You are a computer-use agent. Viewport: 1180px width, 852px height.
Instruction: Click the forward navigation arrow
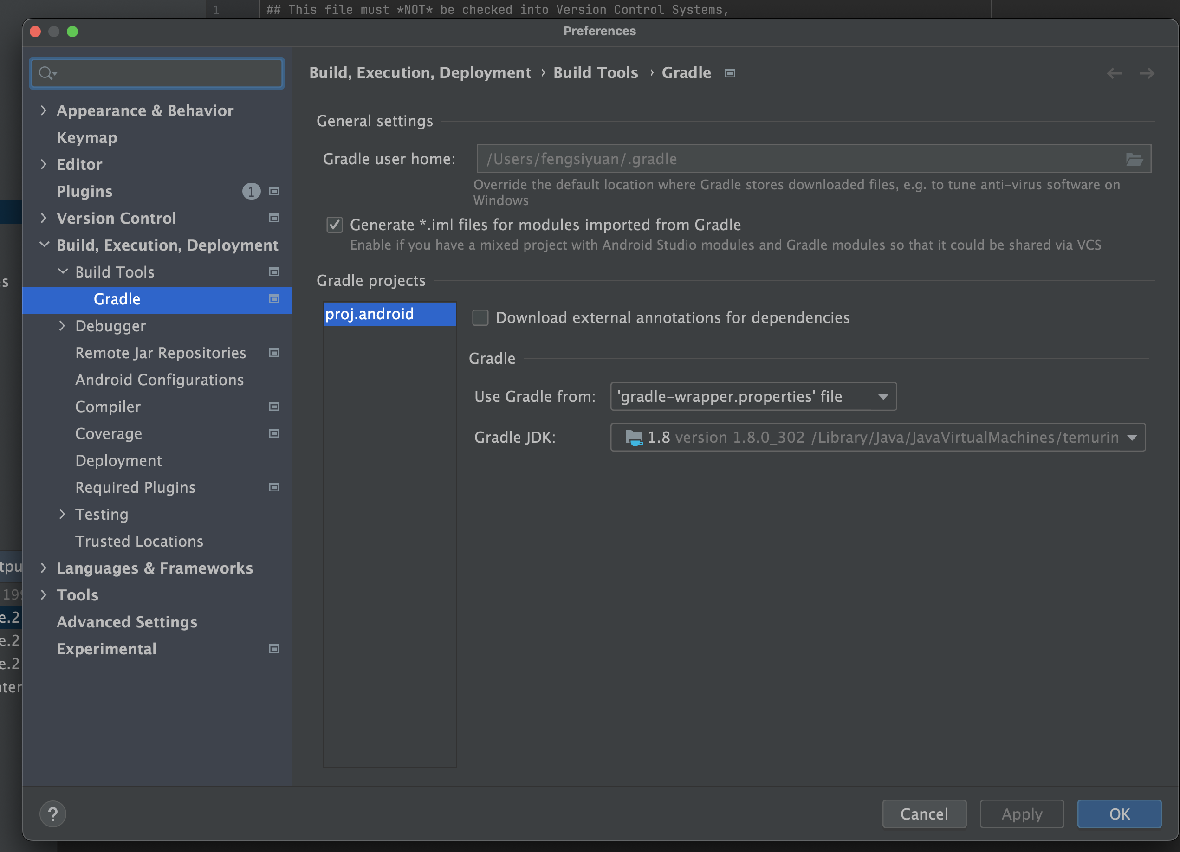tap(1146, 73)
